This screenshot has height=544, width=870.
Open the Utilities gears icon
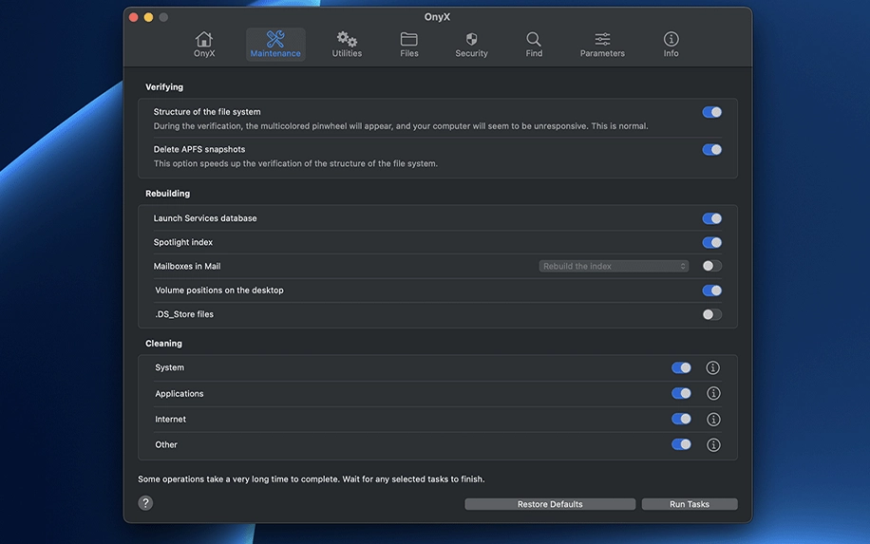tap(347, 40)
